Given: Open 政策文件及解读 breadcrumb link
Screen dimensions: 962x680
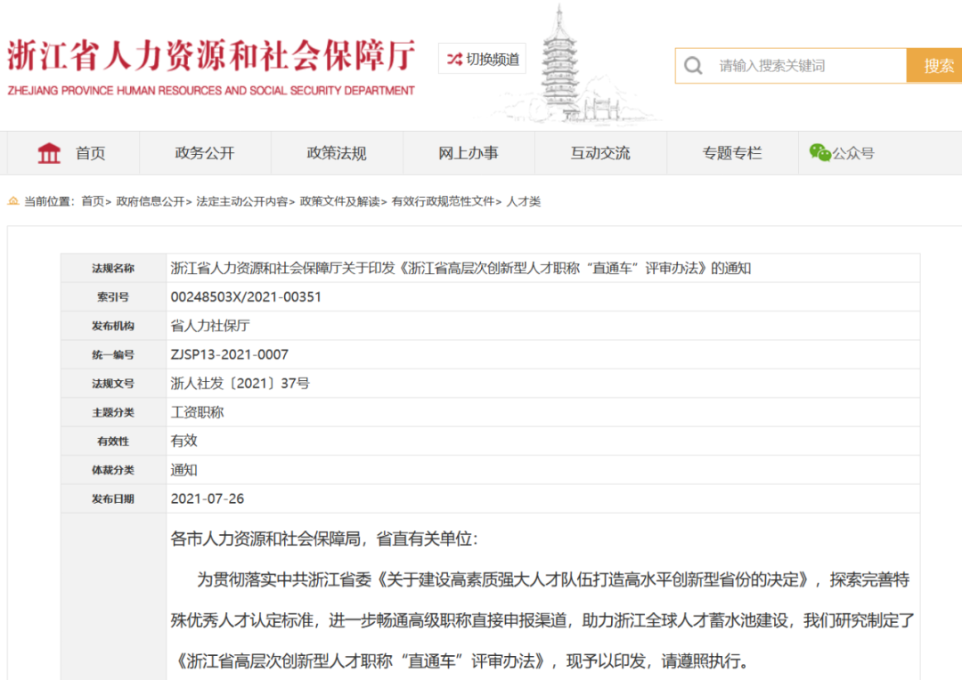Looking at the screenshot, I should pos(339,201).
